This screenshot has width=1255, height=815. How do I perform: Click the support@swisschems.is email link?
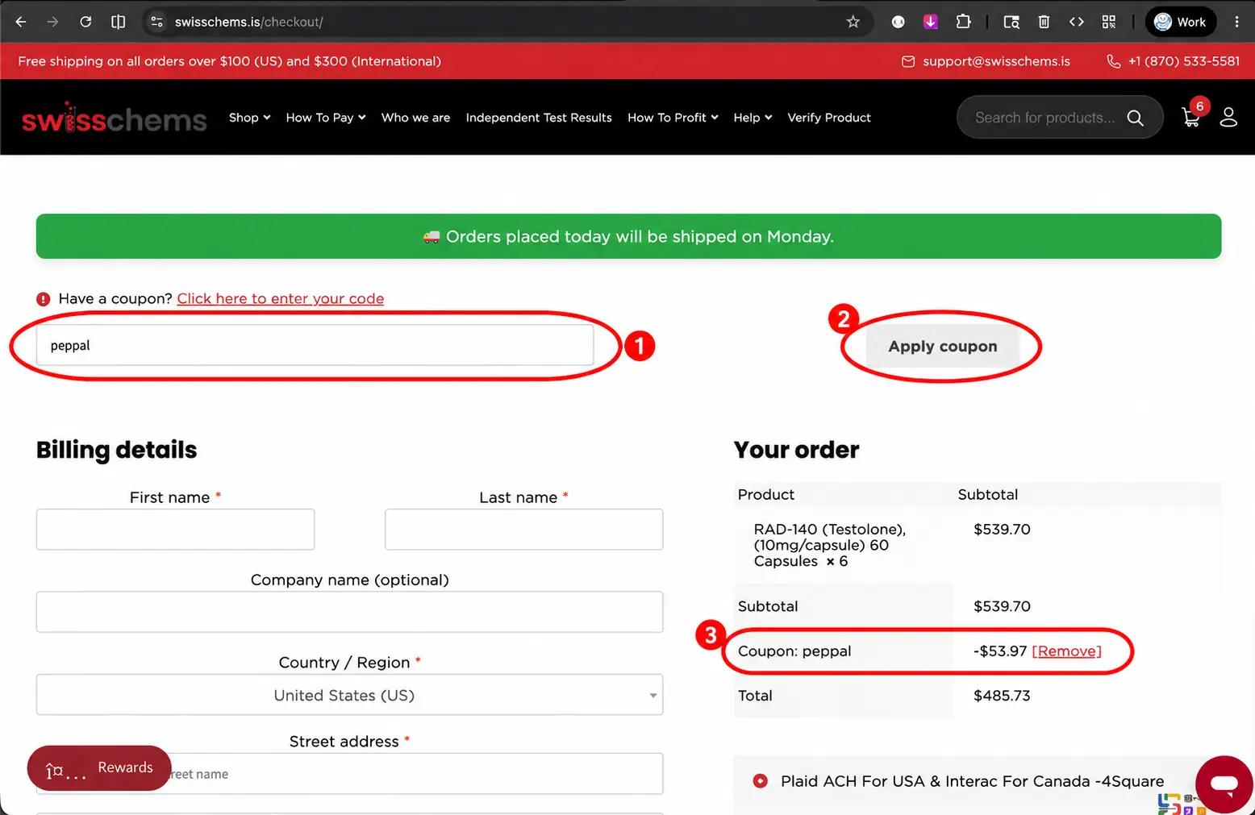click(x=996, y=61)
